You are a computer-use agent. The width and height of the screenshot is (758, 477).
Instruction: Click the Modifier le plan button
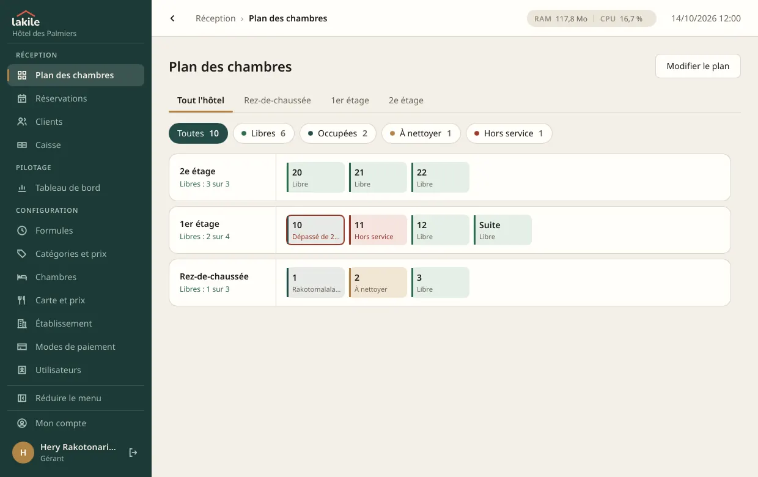click(698, 66)
